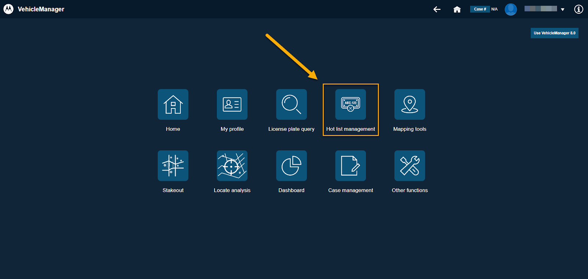This screenshot has width=588, height=279.
Task: Expand the user account dropdown arrow
Action: click(563, 10)
